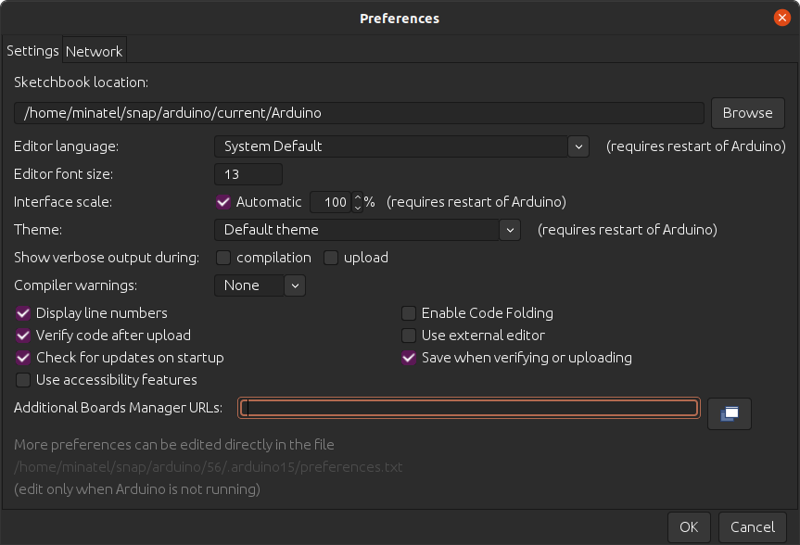
Task: Disable Automatic interface scale
Action: tap(223, 201)
